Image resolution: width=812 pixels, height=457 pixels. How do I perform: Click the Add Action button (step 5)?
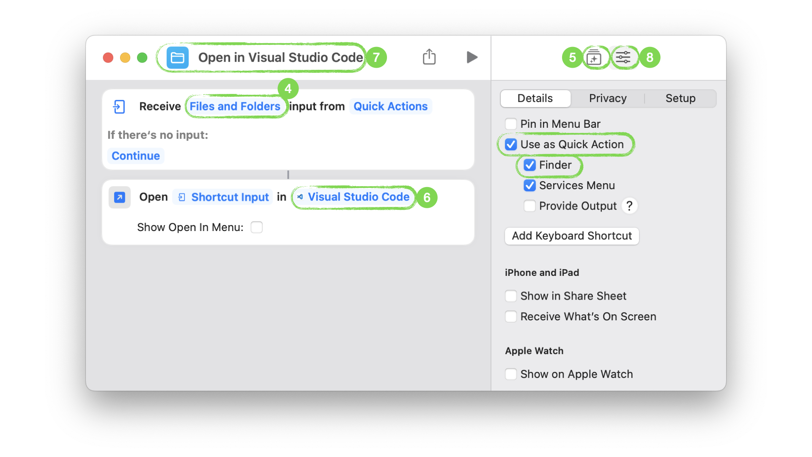coord(595,58)
